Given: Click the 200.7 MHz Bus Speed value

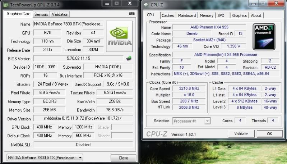Looking at the screenshot, I should [x=189, y=101].
